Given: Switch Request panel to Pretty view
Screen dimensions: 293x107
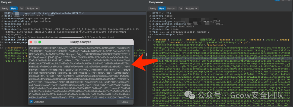Looking at the screenshot, I should tap(5, 9).
